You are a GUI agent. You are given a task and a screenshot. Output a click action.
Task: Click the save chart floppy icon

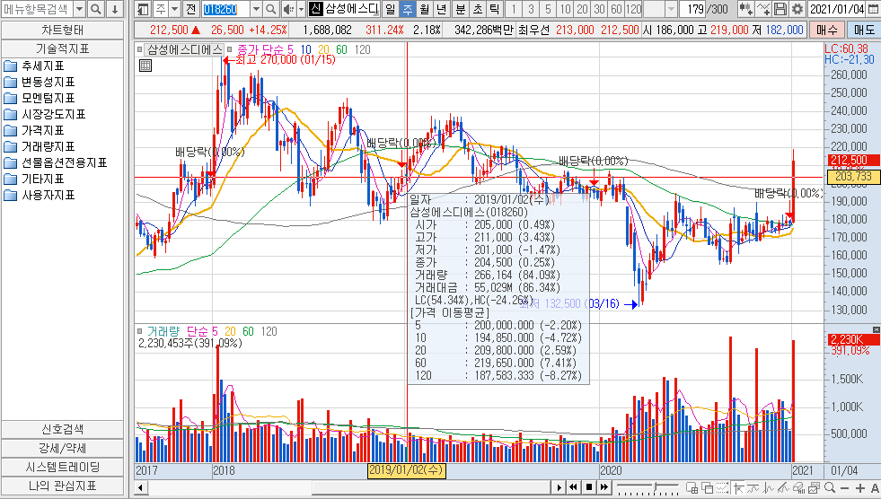click(x=780, y=9)
